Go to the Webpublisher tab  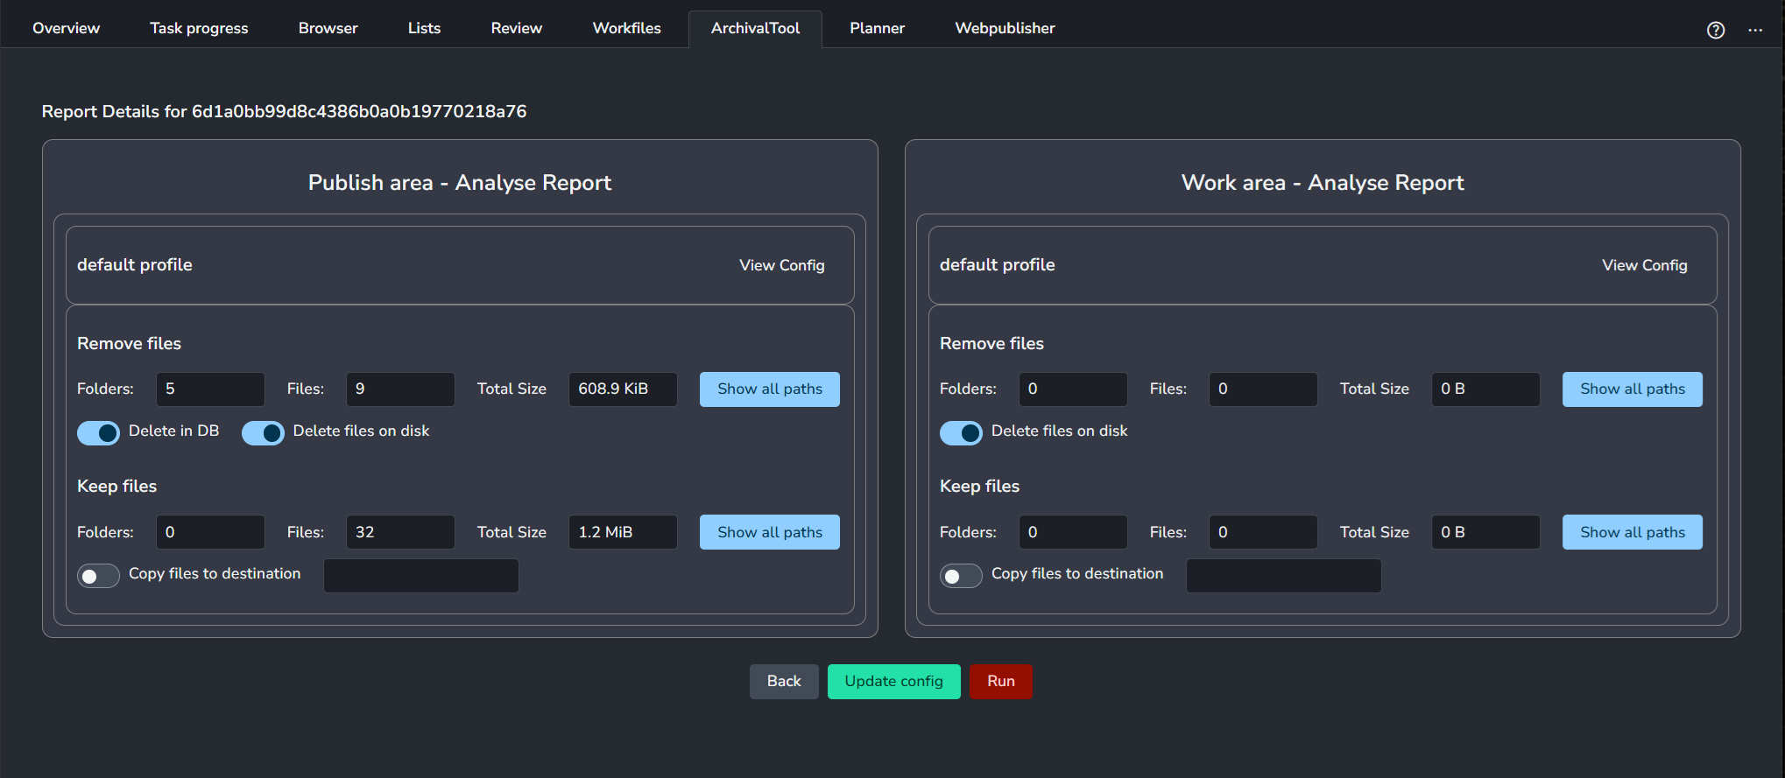[x=1005, y=28]
